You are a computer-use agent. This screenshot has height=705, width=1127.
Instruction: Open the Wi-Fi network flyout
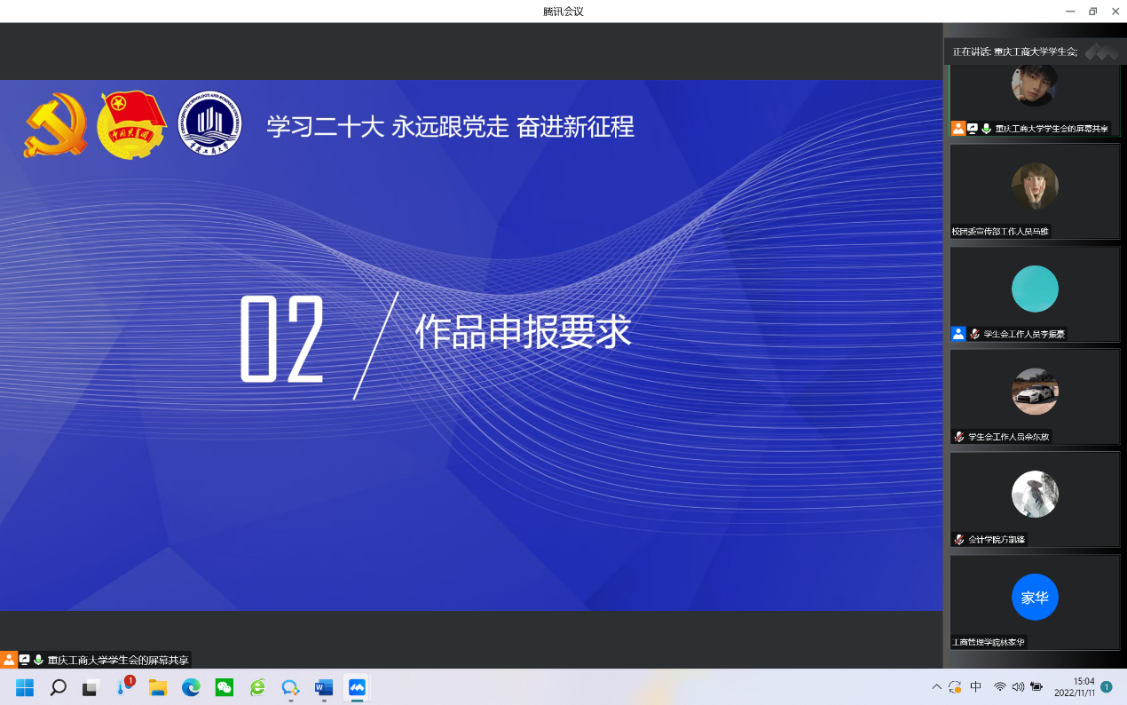pyautogui.click(x=1000, y=687)
